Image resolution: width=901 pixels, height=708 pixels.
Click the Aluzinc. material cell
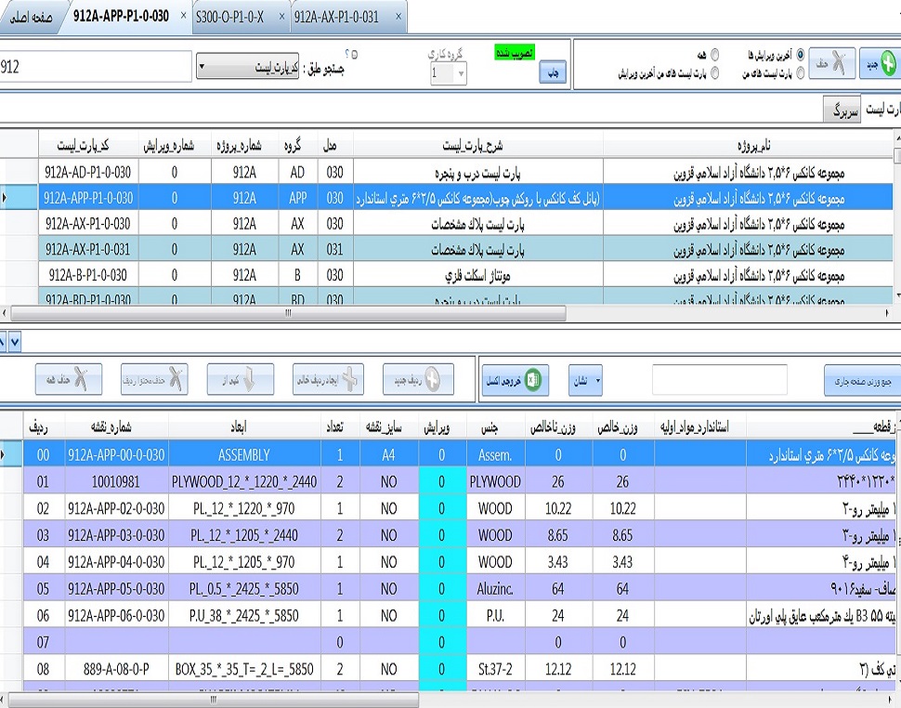click(x=495, y=589)
